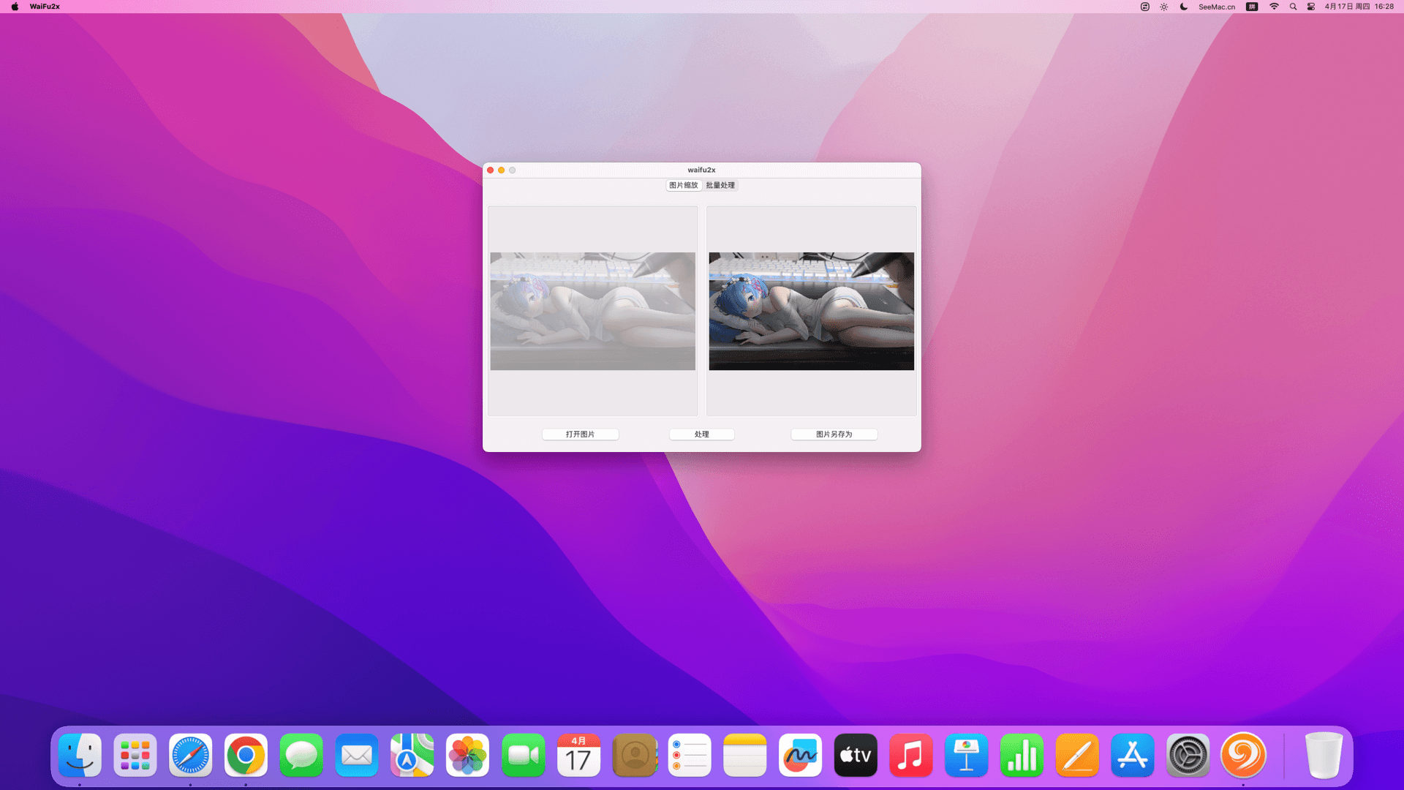The width and height of the screenshot is (1404, 790).
Task: Click the brightness sun icon in the menu bar
Action: (1164, 7)
